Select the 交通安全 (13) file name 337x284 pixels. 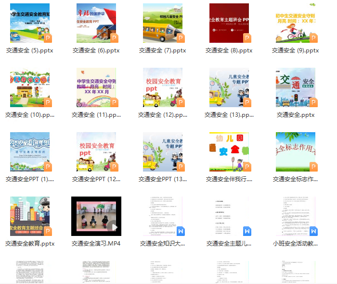pos(229,115)
